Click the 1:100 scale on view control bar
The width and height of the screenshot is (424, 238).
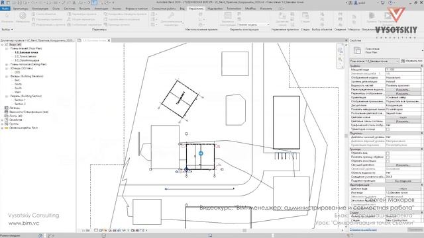click(85, 231)
